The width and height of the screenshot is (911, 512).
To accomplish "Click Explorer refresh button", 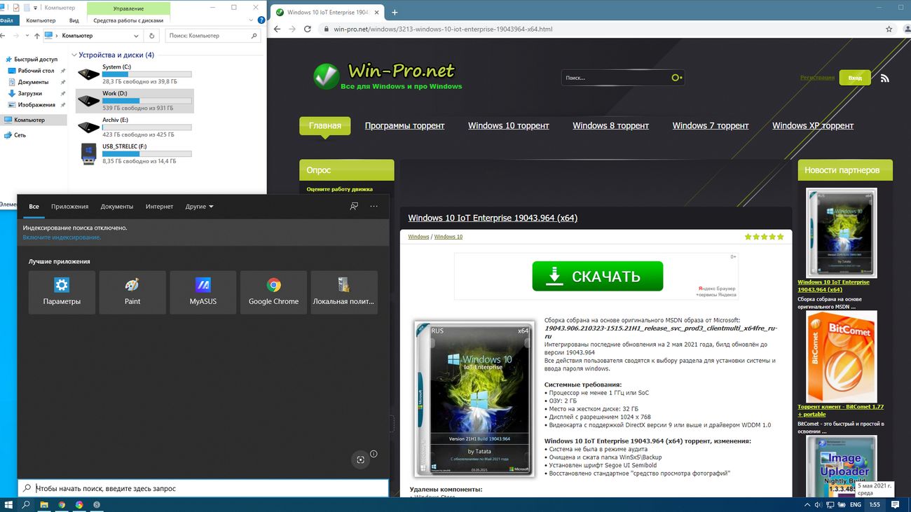I will click(152, 36).
